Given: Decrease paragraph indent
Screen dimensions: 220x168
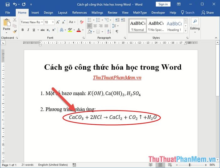Looking at the screenshot, I should click(117, 20).
